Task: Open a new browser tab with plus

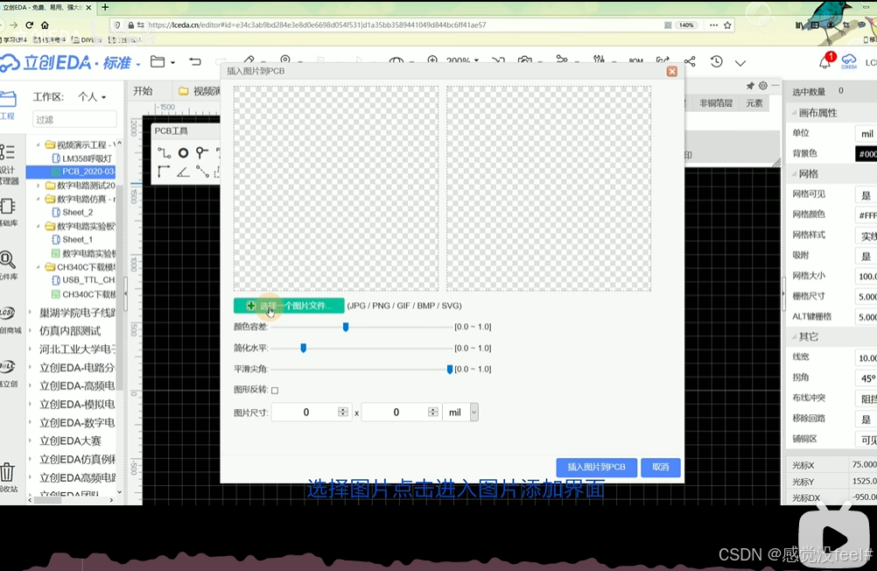Action: (x=105, y=7)
